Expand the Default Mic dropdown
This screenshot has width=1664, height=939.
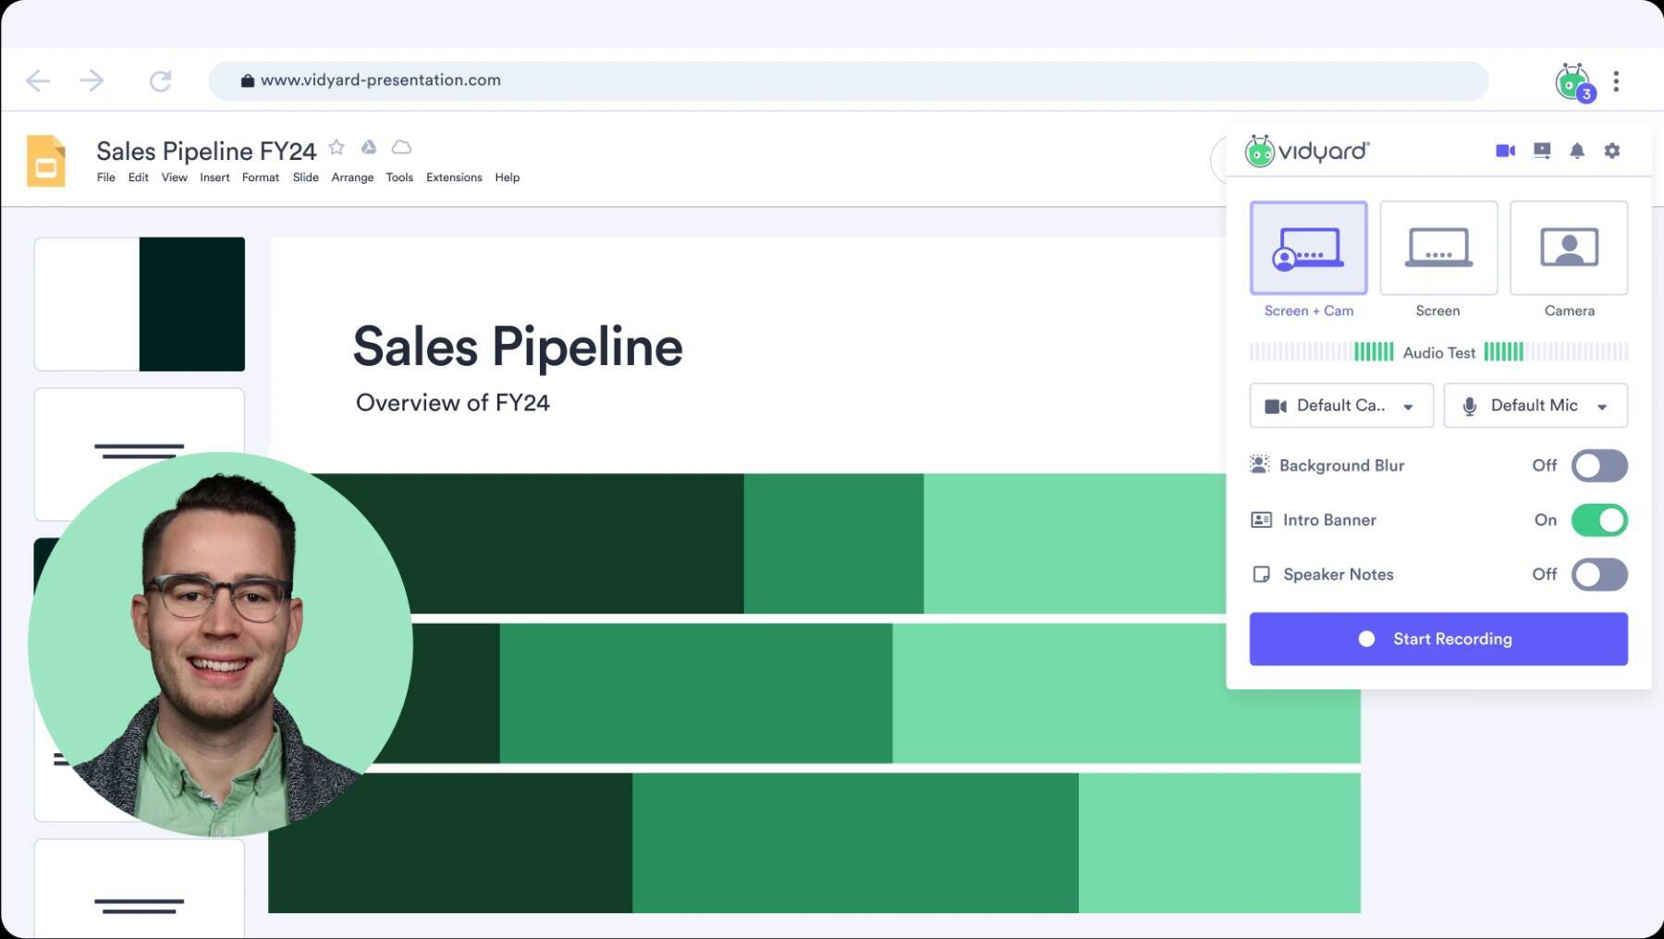click(x=1535, y=406)
